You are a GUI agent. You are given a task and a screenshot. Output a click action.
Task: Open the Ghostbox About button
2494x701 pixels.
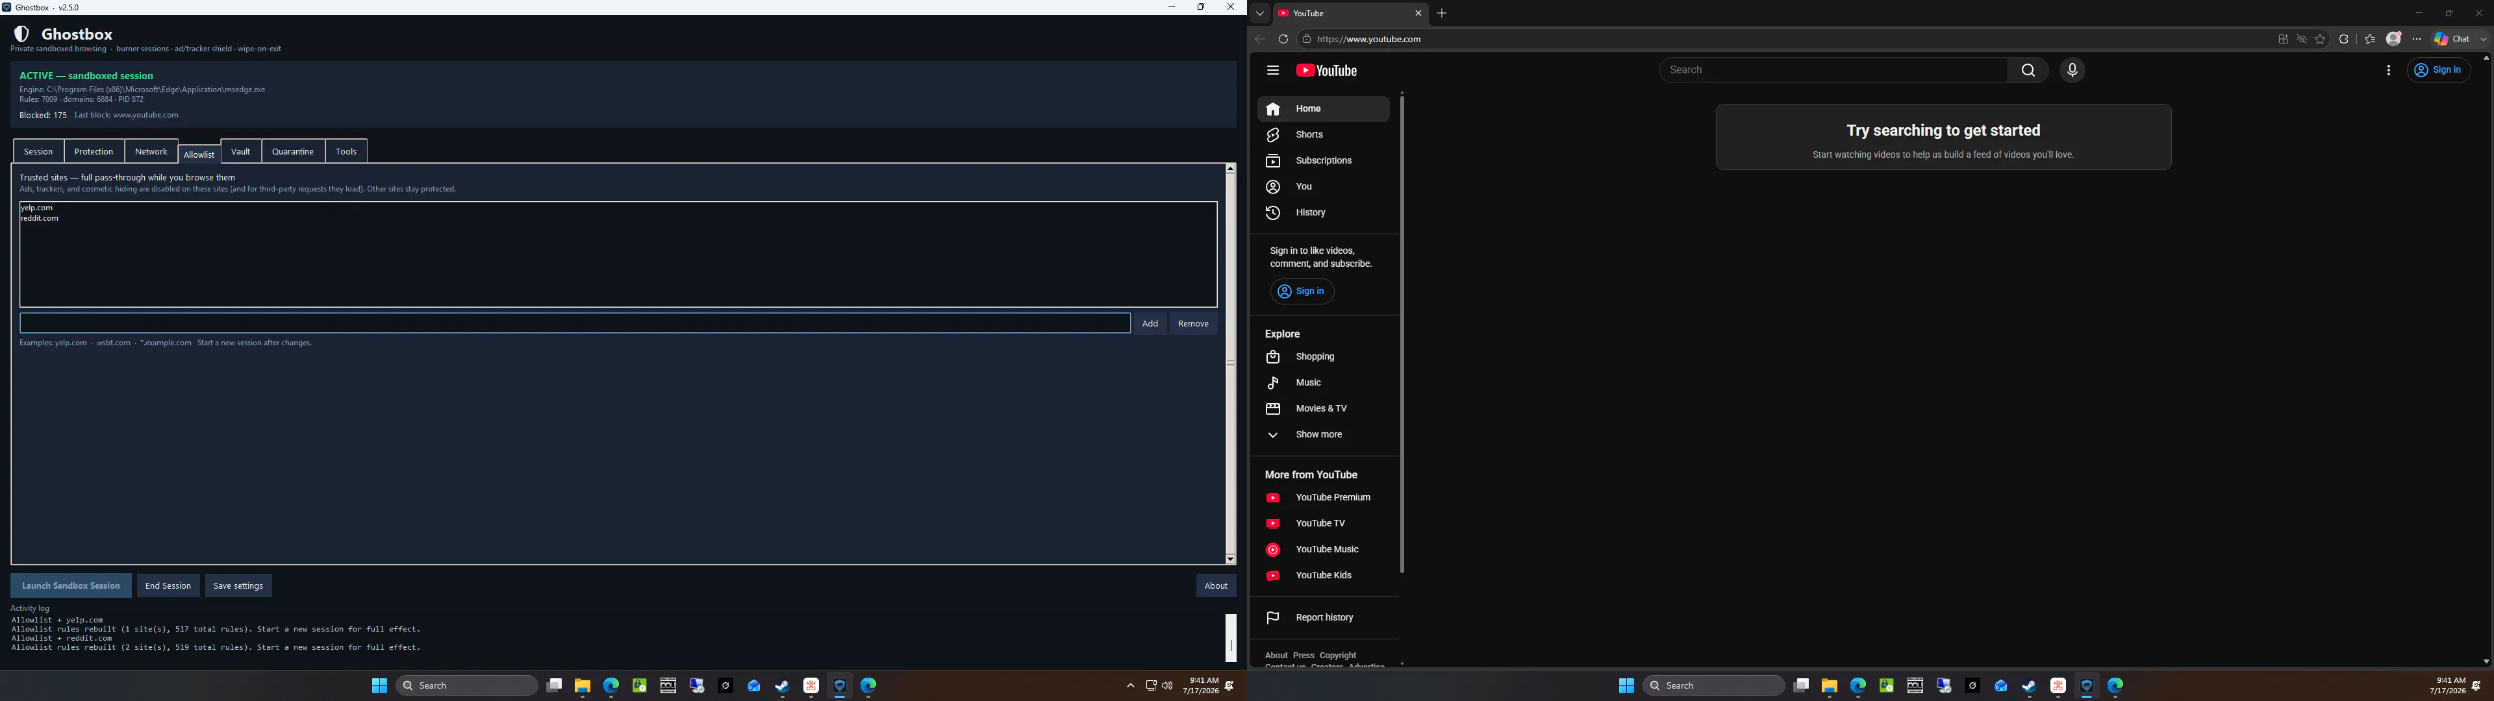(1216, 585)
